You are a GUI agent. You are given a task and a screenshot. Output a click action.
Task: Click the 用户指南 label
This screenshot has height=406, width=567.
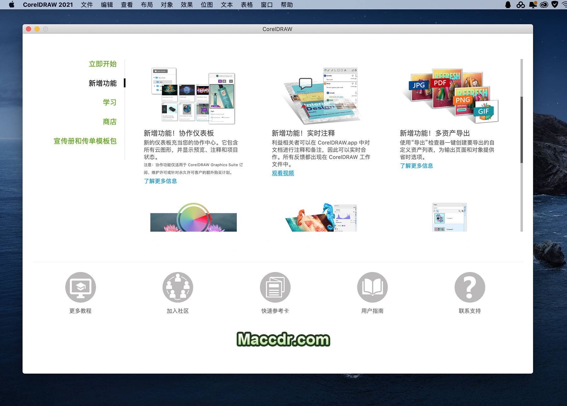pyautogui.click(x=372, y=311)
